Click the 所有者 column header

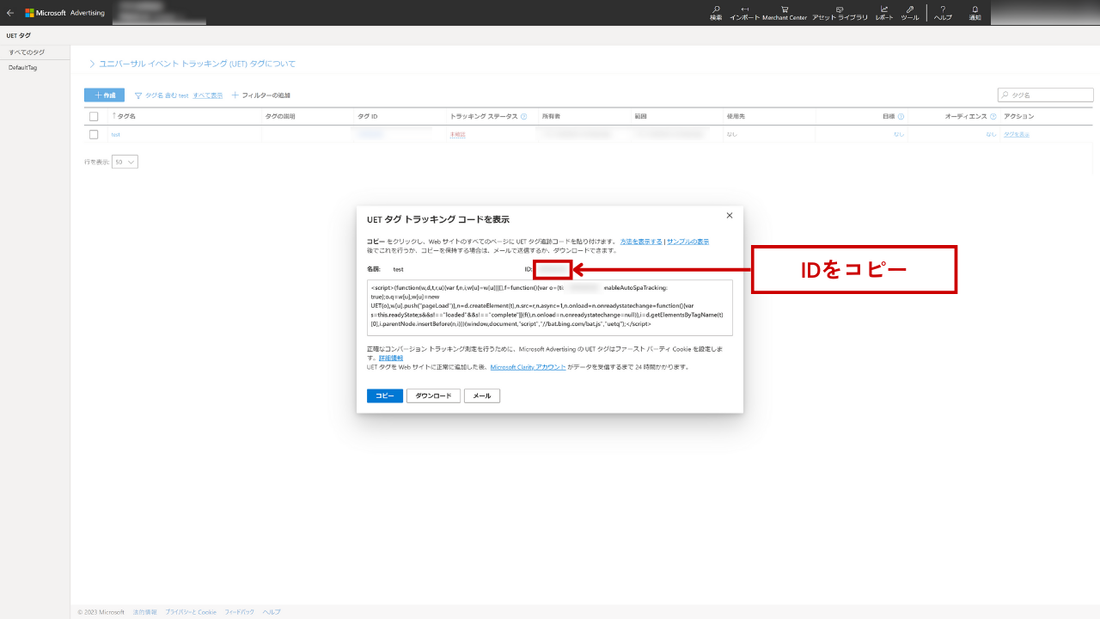tap(551, 116)
